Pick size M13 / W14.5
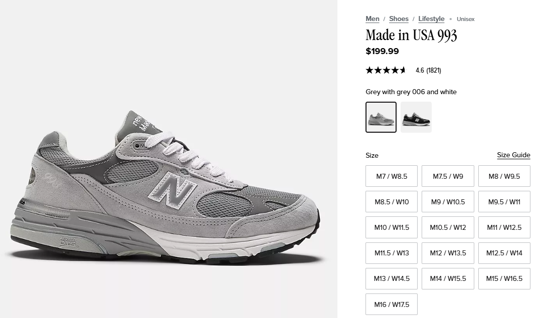549x318 pixels. (392, 278)
